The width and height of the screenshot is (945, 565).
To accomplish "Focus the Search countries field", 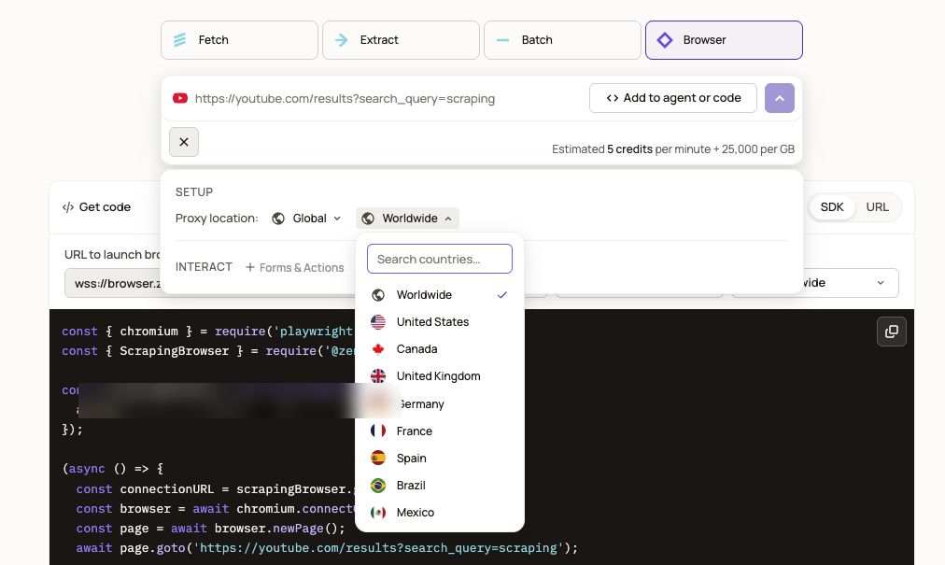I will pyautogui.click(x=440, y=259).
